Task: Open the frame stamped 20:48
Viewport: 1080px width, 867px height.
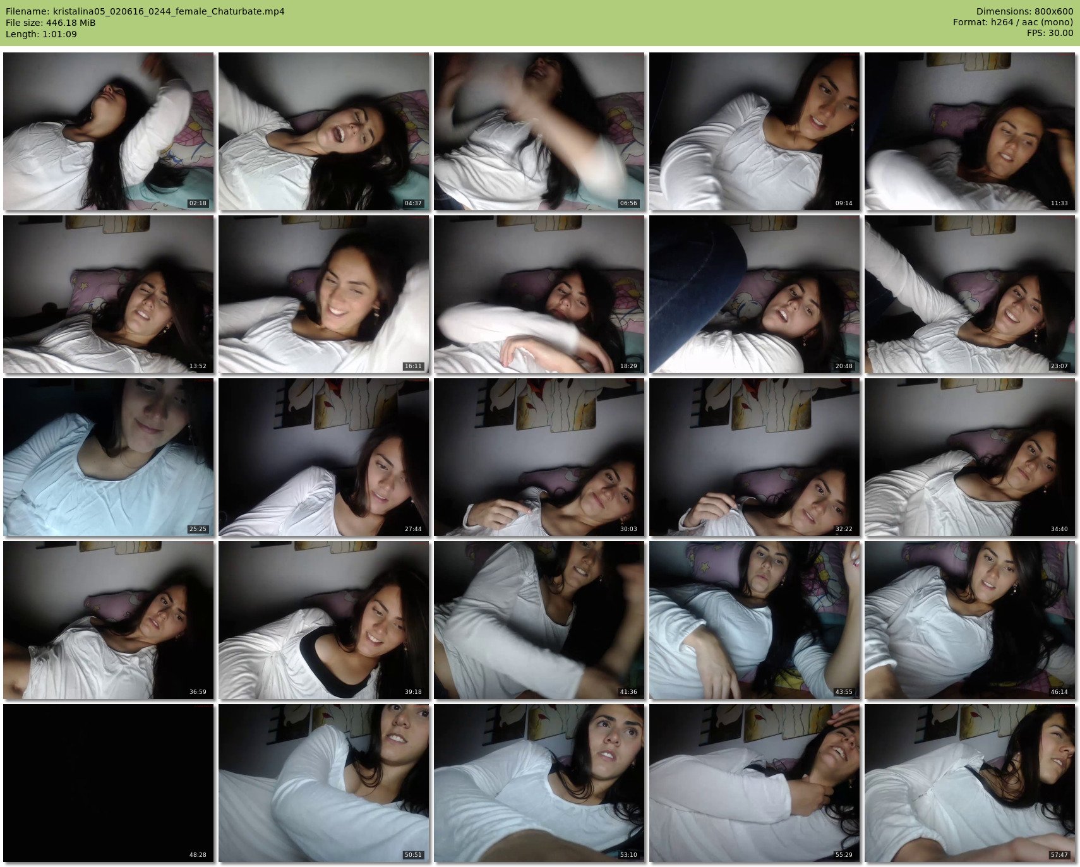Action: pos(755,294)
